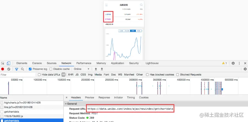Filter requests by JS

(x=77, y=75)
